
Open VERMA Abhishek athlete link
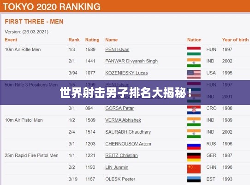[x=123, y=120]
